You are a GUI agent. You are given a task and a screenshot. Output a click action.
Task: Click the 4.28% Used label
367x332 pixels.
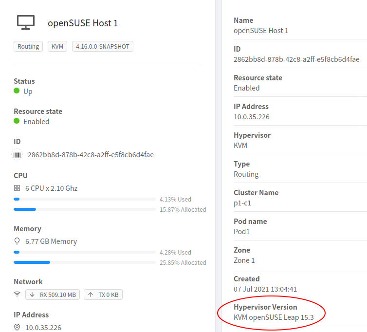(175, 252)
